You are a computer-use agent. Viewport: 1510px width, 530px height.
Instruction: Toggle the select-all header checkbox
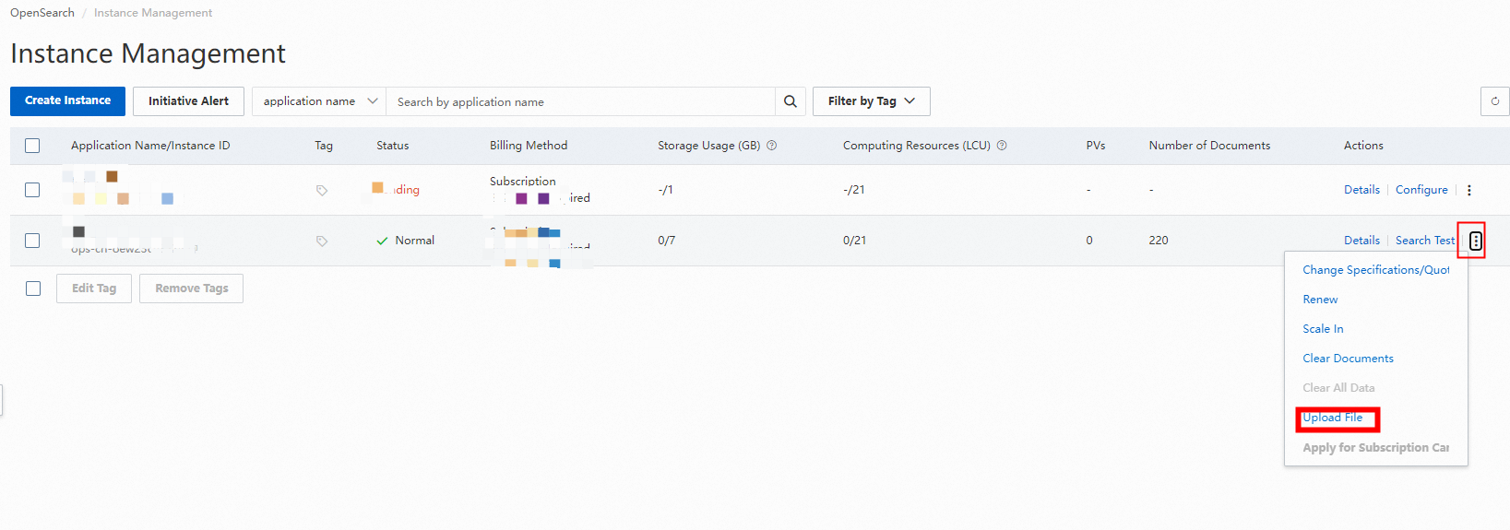pyautogui.click(x=32, y=146)
